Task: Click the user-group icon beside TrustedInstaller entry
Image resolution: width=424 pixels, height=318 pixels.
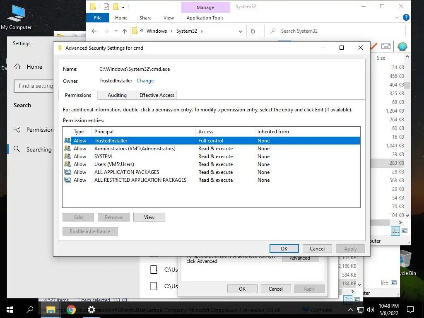Action: [x=67, y=140]
